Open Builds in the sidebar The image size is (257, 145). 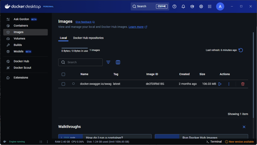click(x=25, y=45)
